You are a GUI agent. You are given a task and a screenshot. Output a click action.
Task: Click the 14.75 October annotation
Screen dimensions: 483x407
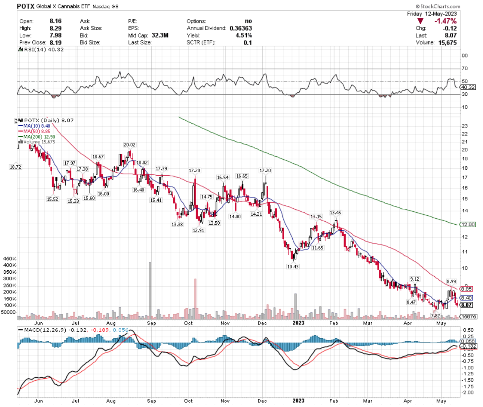pyautogui.click(x=207, y=197)
